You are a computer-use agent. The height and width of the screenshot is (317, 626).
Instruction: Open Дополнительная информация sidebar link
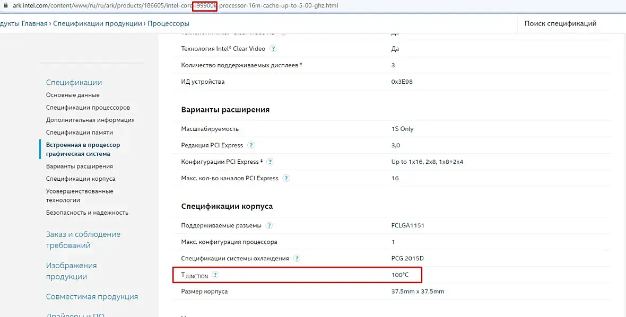tap(90, 120)
